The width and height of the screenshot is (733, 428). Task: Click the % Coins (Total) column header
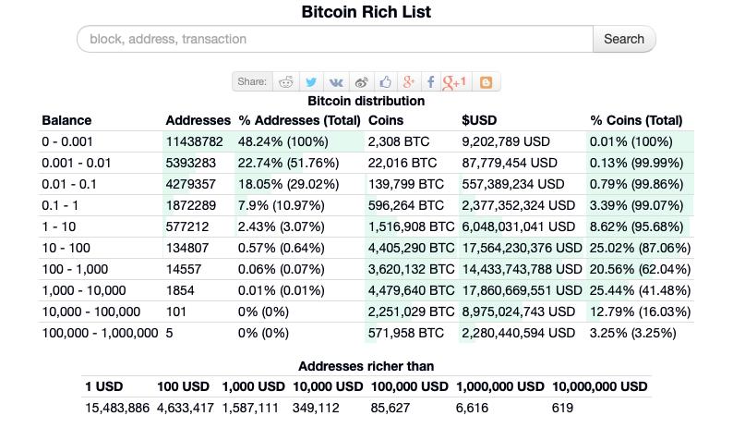pos(636,120)
